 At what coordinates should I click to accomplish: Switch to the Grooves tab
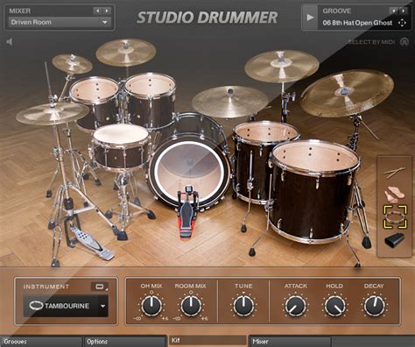click(x=42, y=342)
